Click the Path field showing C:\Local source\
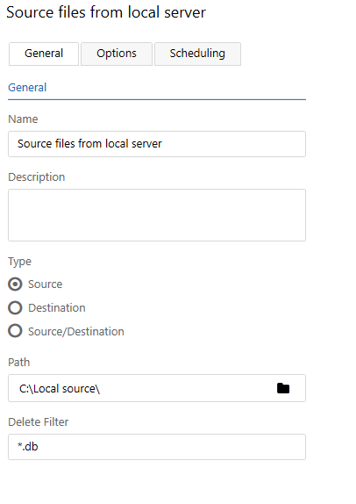 click(x=157, y=388)
